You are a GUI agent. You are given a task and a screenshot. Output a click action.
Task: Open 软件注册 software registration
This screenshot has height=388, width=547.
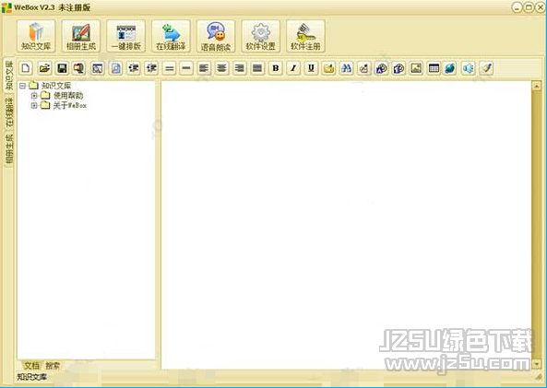(x=305, y=36)
